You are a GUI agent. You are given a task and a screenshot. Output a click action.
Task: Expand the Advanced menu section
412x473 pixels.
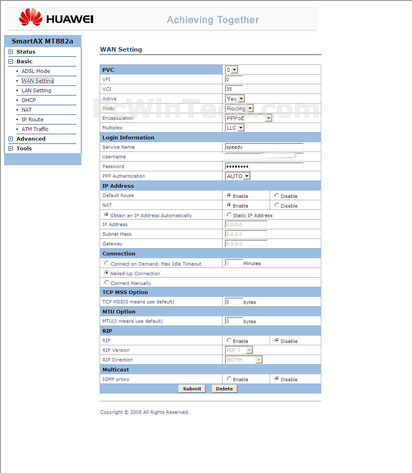[11, 139]
